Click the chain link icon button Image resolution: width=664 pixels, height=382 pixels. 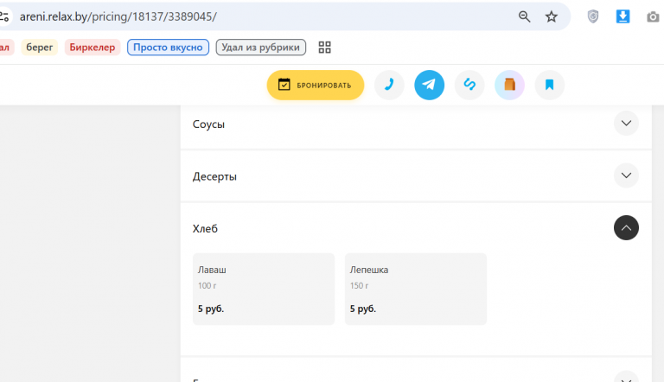(469, 85)
